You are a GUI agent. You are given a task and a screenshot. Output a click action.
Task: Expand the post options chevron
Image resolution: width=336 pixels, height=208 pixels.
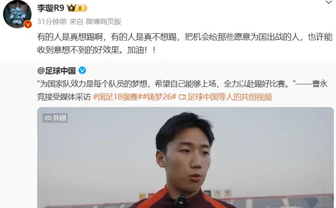[329, 3]
